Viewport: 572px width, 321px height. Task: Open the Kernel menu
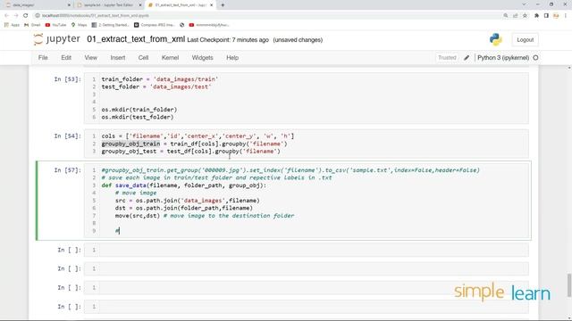tap(170, 58)
